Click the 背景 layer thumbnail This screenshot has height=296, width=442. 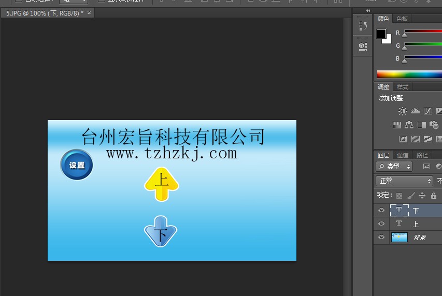coord(399,237)
